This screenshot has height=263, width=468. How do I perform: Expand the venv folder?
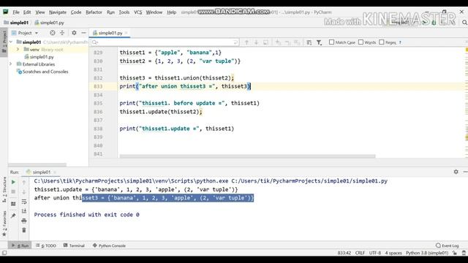tap(18, 50)
